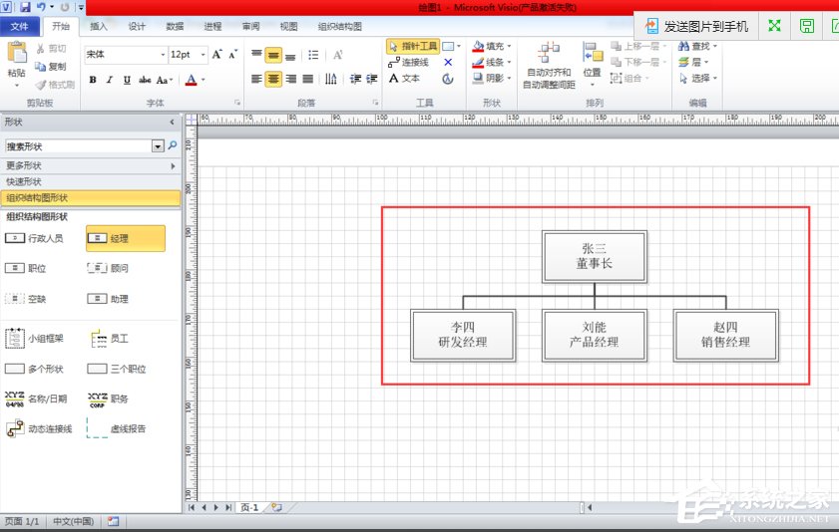Open the Select 选择 menu
The height and width of the screenshot is (532, 839).
[697, 79]
